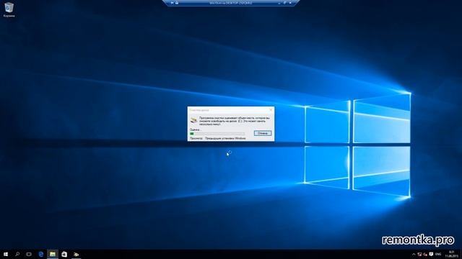Click the lock icon on remote connection bar
Viewport: 462px width, 259px height.
point(177,3)
